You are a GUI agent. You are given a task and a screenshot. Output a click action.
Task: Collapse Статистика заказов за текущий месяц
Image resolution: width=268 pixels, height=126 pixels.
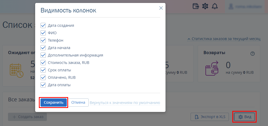(x=224, y=39)
